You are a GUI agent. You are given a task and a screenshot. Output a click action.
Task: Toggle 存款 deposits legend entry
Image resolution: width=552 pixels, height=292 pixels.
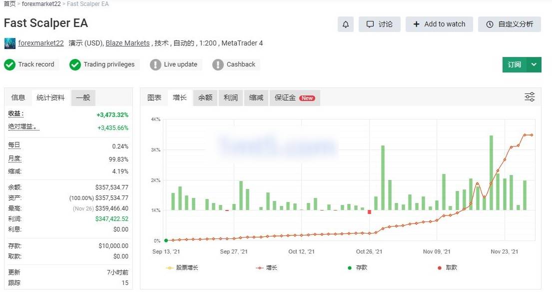[x=357, y=267]
